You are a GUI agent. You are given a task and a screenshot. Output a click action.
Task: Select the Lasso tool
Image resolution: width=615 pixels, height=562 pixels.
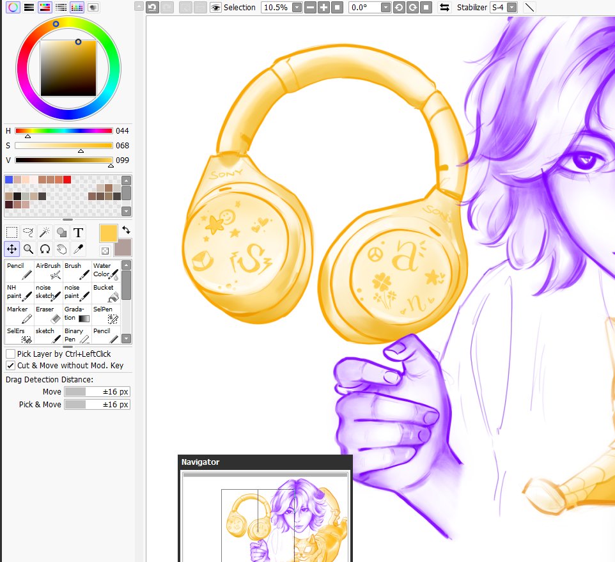click(x=28, y=233)
